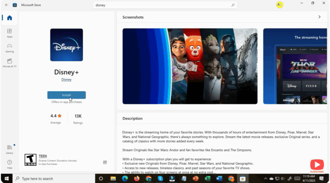This screenshot has width=330, height=183.
Task: Open File Explorer from the taskbar
Action: pyautogui.click(x=113, y=178)
